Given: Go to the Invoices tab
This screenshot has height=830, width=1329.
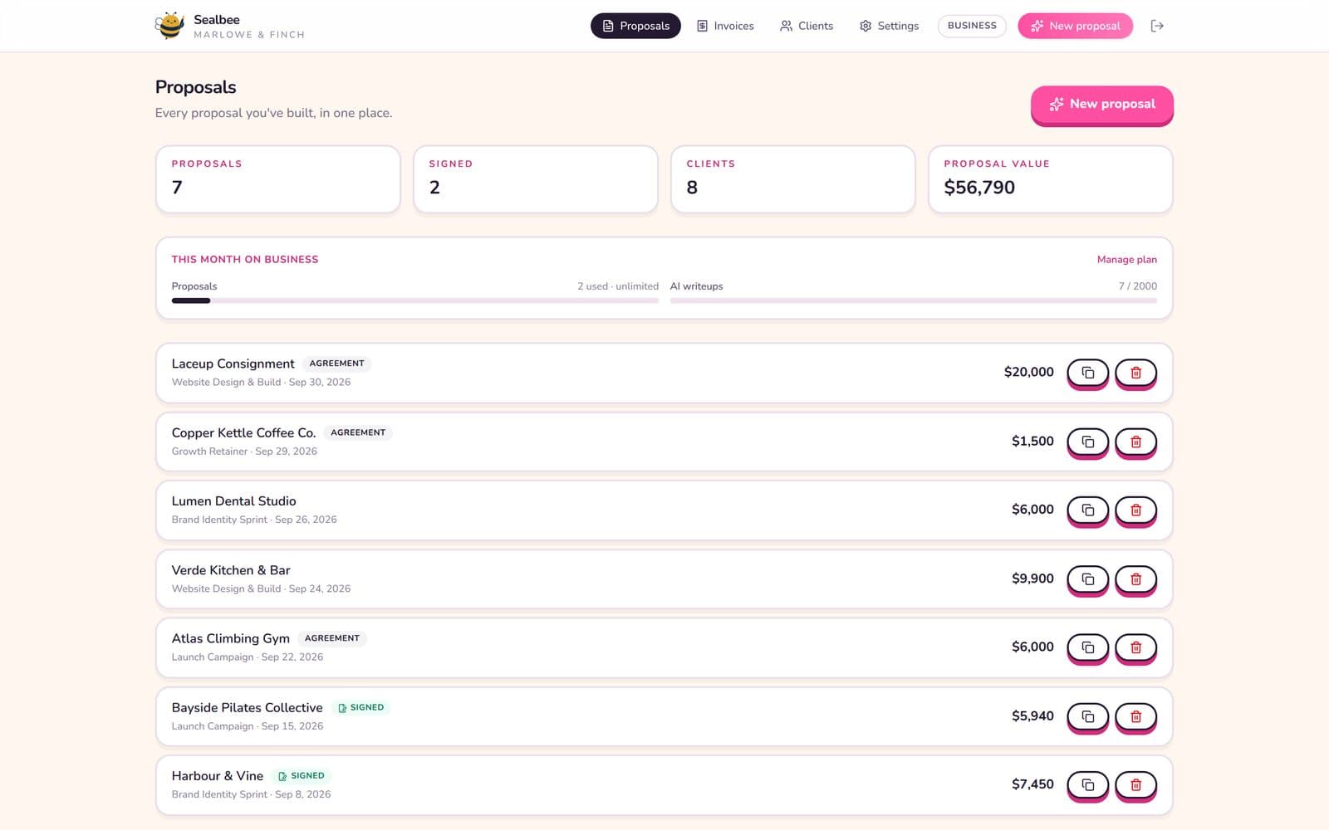Looking at the screenshot, I should 725,26.
